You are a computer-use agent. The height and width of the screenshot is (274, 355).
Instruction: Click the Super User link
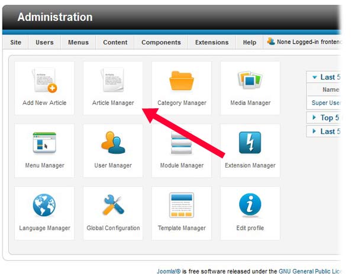[326, 103]
